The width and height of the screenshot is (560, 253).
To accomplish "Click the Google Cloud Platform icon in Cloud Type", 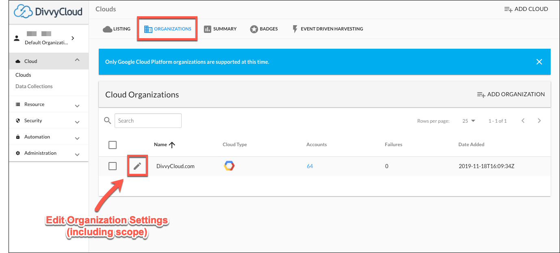I will click(229, 166).
